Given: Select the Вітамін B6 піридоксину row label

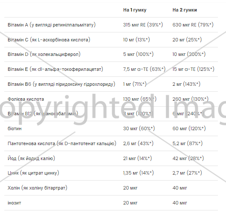Looking at the screenshot, I should (x=61, y=84).
